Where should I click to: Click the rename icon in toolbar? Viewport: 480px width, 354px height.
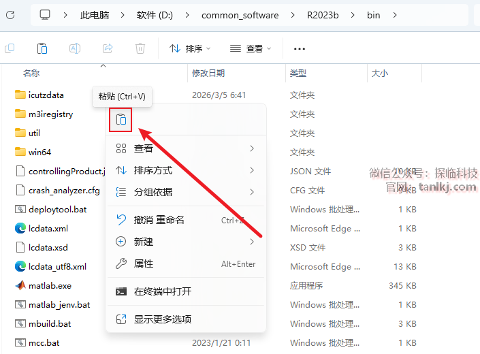click(75, 48)
